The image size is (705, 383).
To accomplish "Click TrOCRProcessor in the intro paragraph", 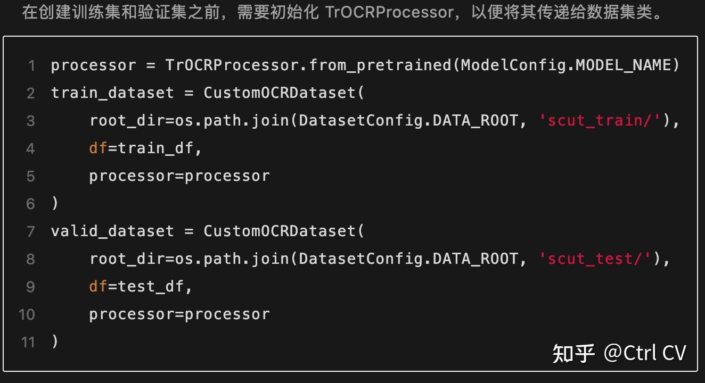I will 389,12.
